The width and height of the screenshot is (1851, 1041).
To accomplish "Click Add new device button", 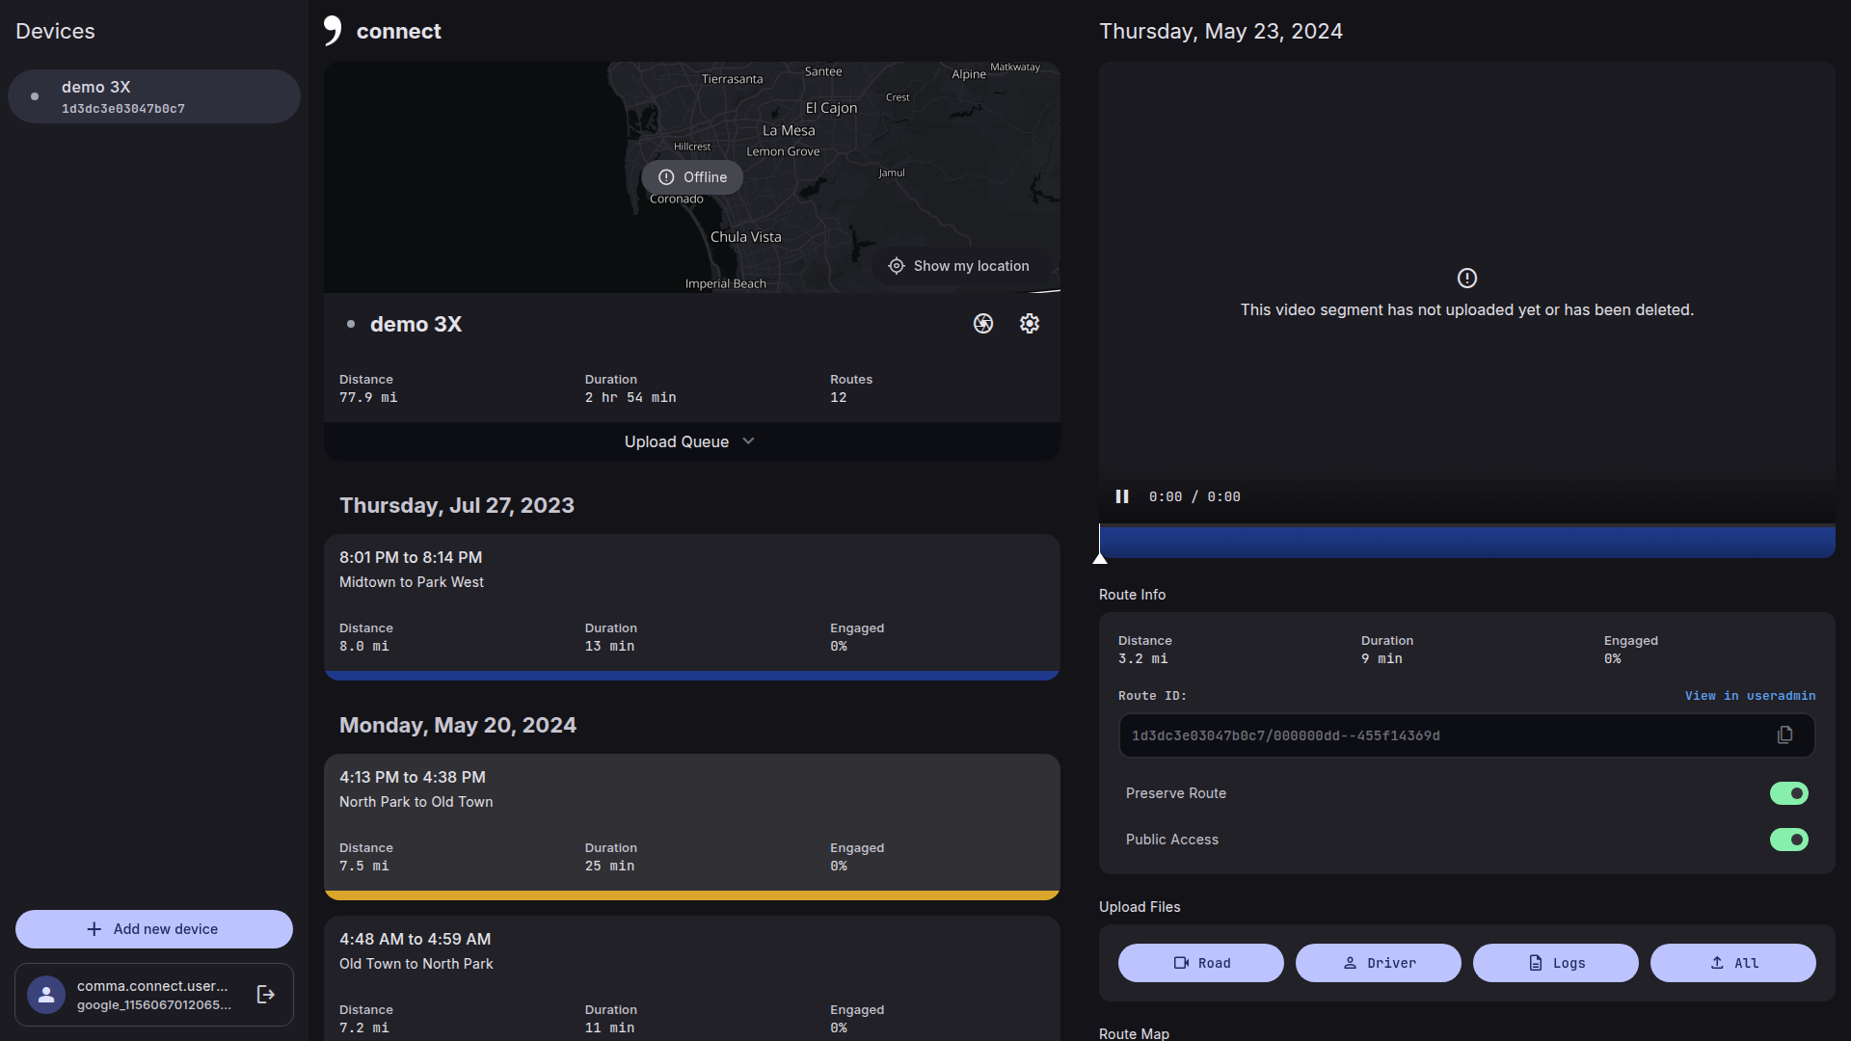I will pos(154,929).
